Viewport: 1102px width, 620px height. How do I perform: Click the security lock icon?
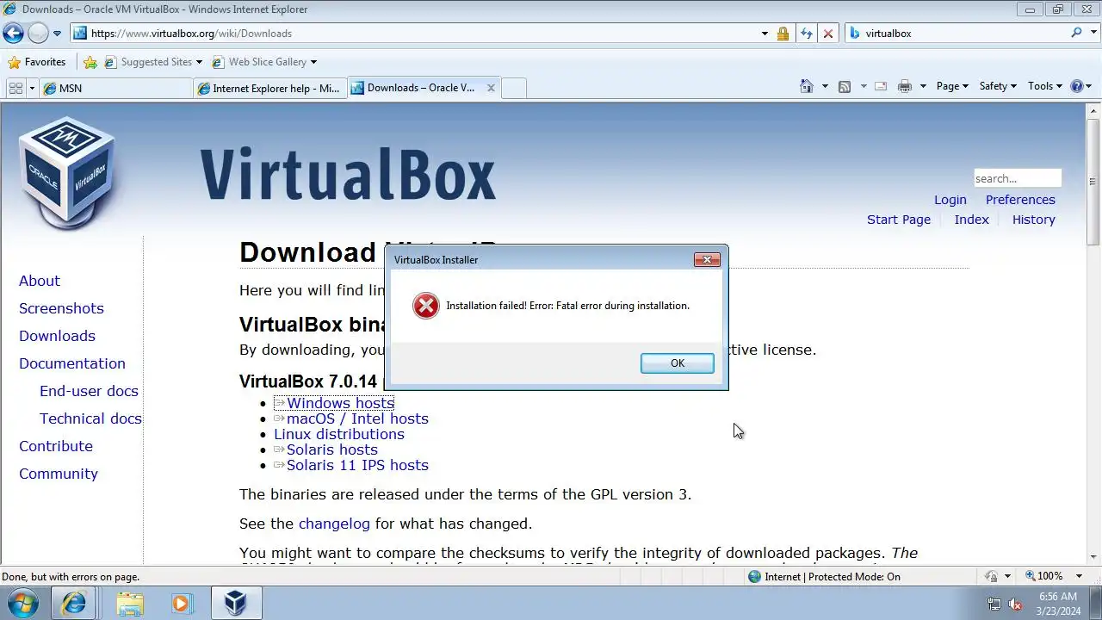coord(783,34)
